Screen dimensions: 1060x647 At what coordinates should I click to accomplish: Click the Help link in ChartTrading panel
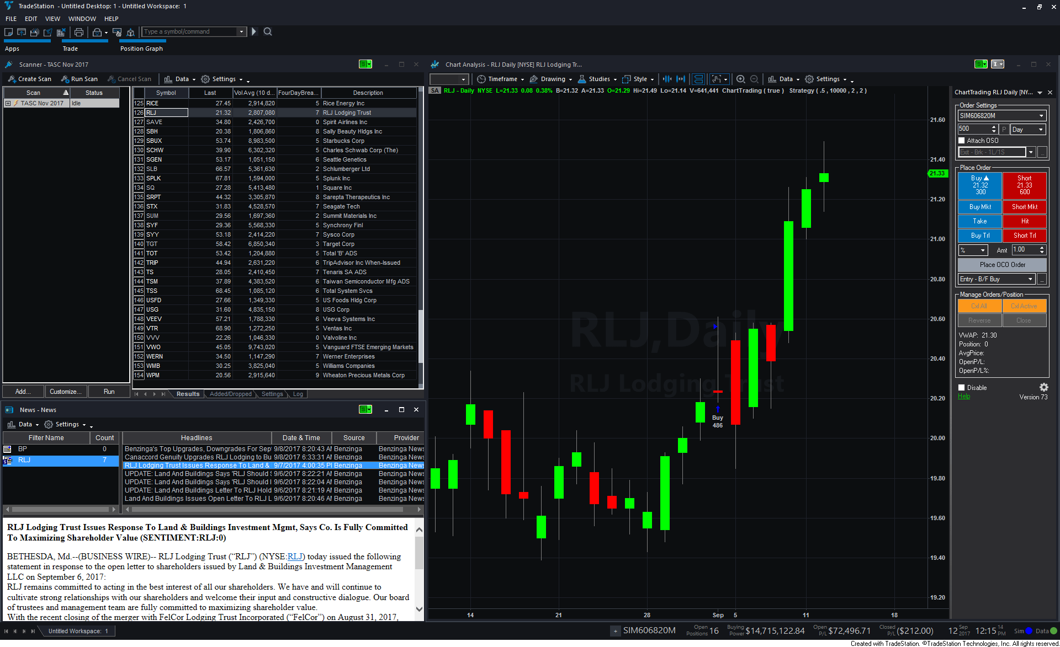point(964,397)
